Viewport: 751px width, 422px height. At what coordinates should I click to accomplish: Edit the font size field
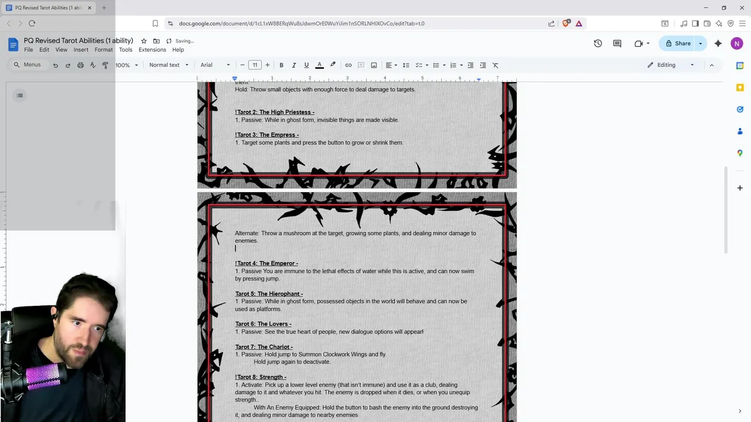255,65
